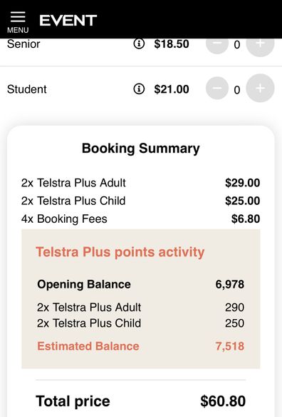The width and height of the screenshot is (282, 417).
Task: Show Senior ticket info icon
Action: [139, 44]
